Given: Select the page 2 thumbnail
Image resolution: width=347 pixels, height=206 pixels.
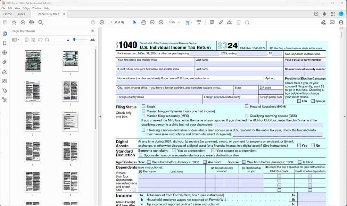Looking at the screenshot, I should click(x=70, y=61).
